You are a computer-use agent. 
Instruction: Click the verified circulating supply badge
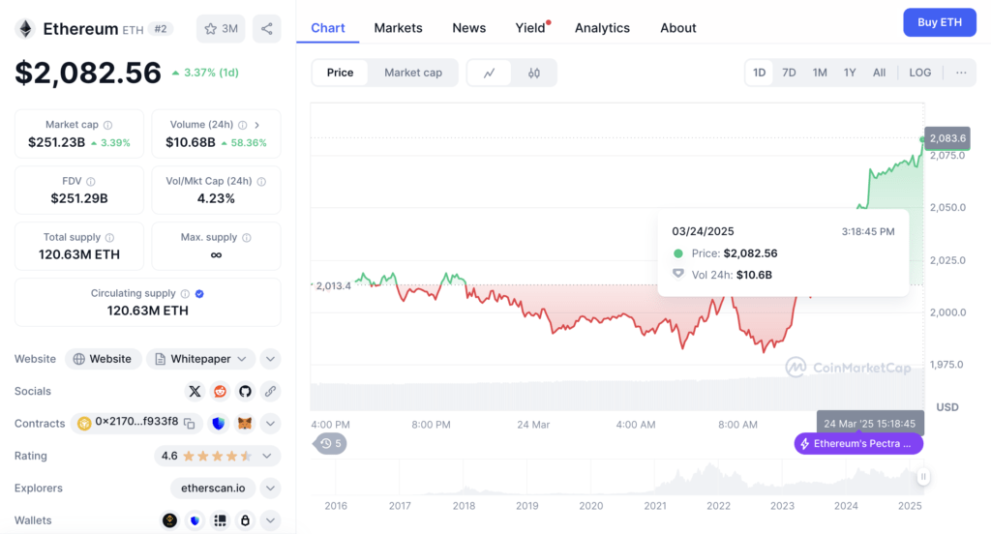click(x=199, y=294)
